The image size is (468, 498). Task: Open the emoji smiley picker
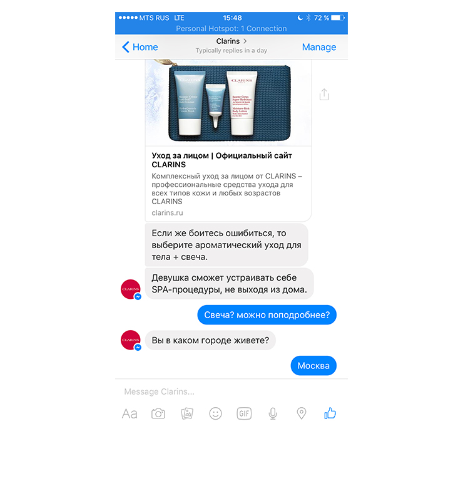215,413
